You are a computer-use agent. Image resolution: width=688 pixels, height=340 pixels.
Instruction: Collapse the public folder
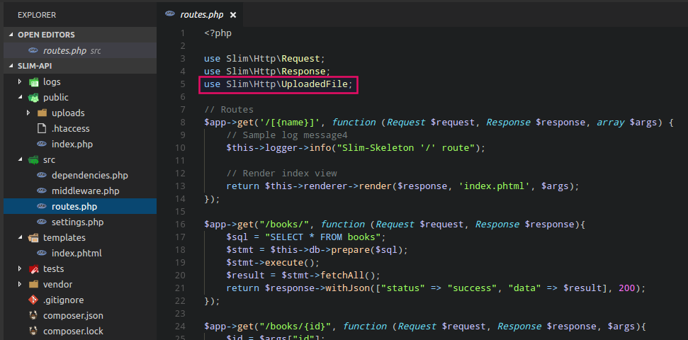21,98
